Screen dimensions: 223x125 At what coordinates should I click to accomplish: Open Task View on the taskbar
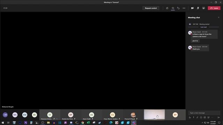coord(8,123)
